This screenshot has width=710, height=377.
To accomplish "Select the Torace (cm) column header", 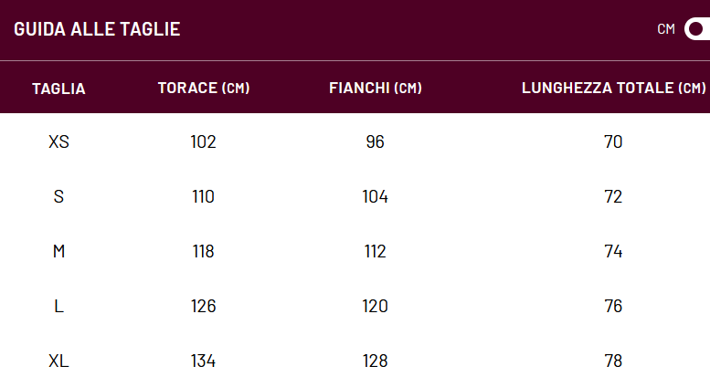I will [x=204, y=88].
